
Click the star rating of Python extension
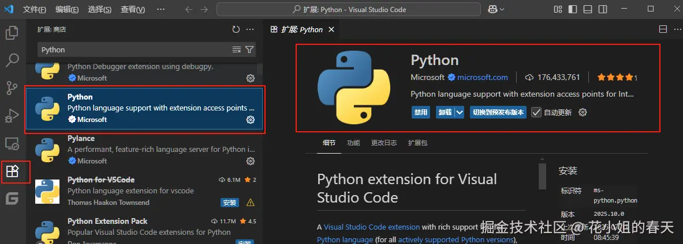[617, 77]
